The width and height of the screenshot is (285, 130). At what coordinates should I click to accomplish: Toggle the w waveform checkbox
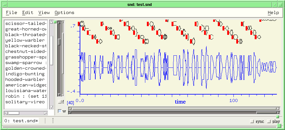point(60,111)
